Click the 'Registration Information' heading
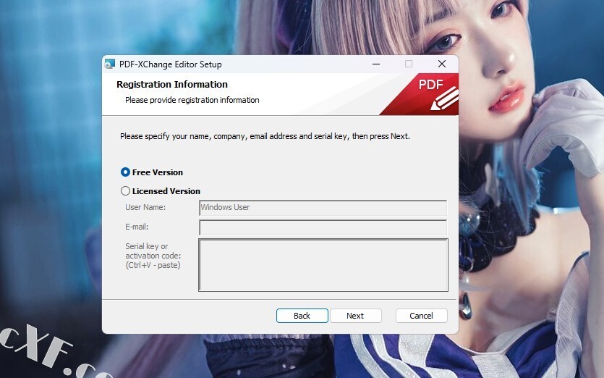The width and height of the screenshot is (604, 378). coord(172,85)
